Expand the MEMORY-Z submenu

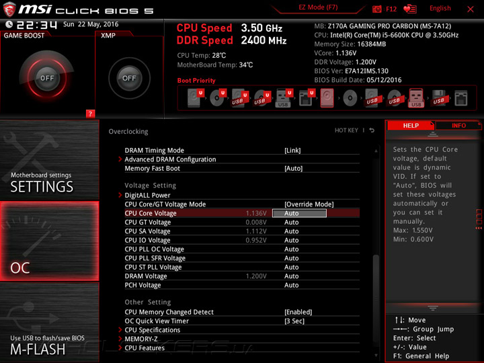[x=141, y=339]
